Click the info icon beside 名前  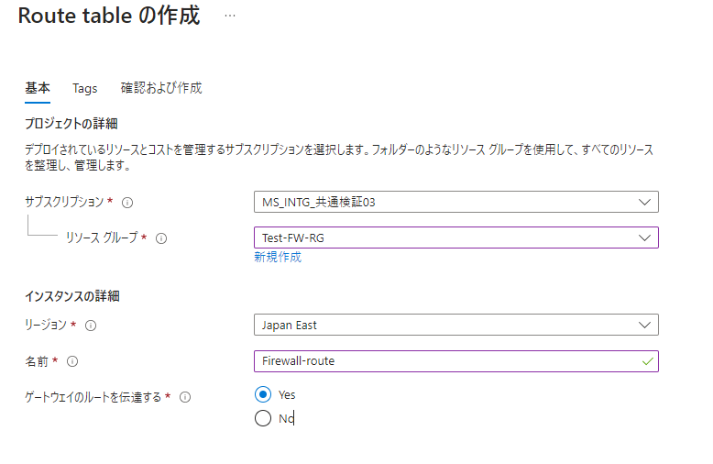click(x=72, y=361)
